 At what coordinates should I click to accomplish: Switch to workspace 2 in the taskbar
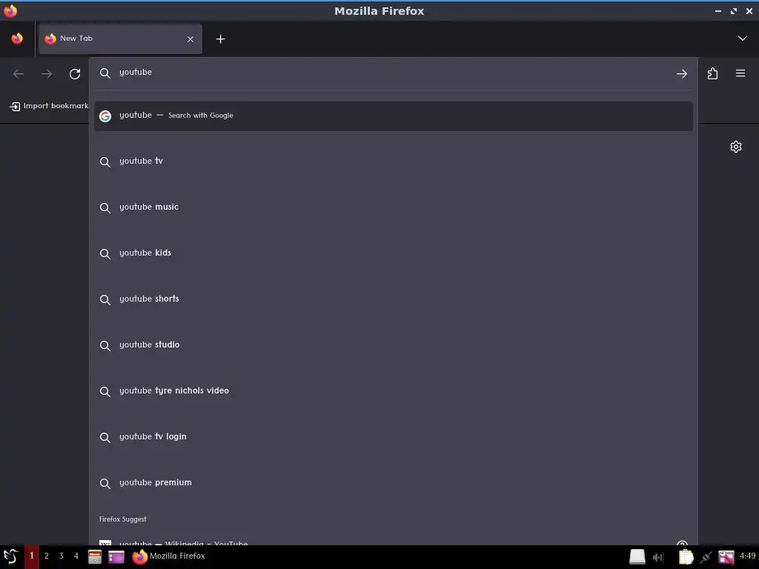[47, 556]
